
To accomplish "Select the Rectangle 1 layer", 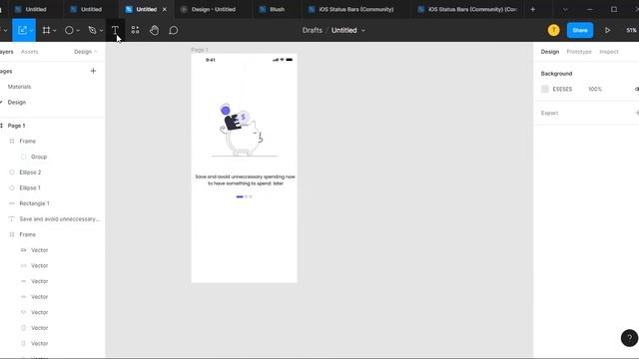I will (34, 203).
